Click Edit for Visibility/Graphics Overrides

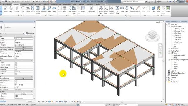click(24, 47)
